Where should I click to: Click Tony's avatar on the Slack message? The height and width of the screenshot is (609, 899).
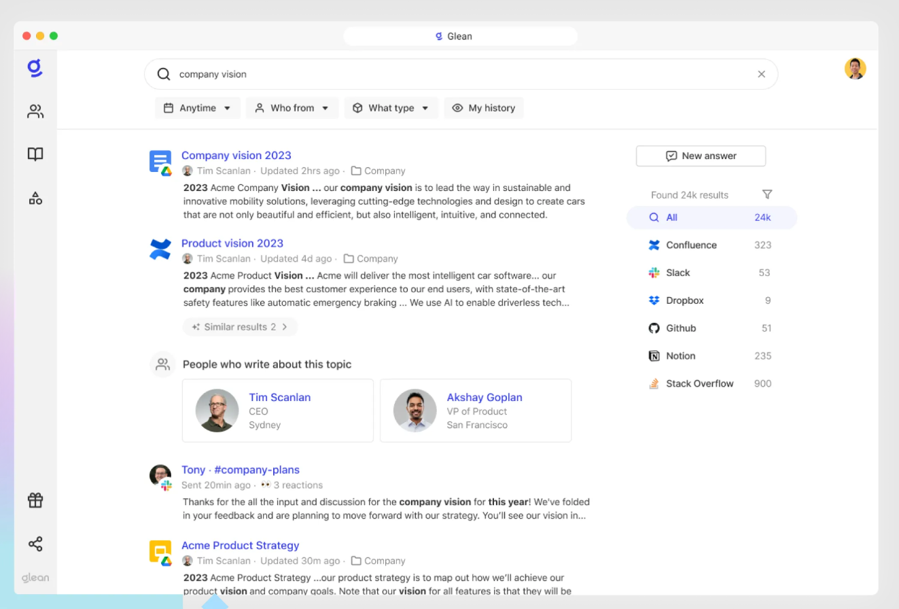point(160,477)
